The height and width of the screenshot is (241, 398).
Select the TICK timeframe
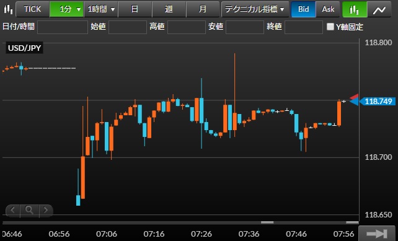tap(32, 9)
